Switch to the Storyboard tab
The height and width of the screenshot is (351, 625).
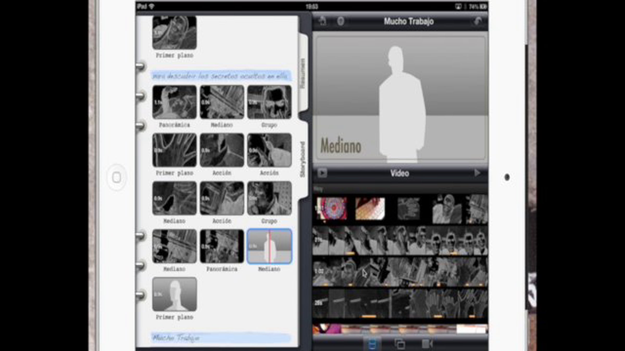click(x=303, y=159)
